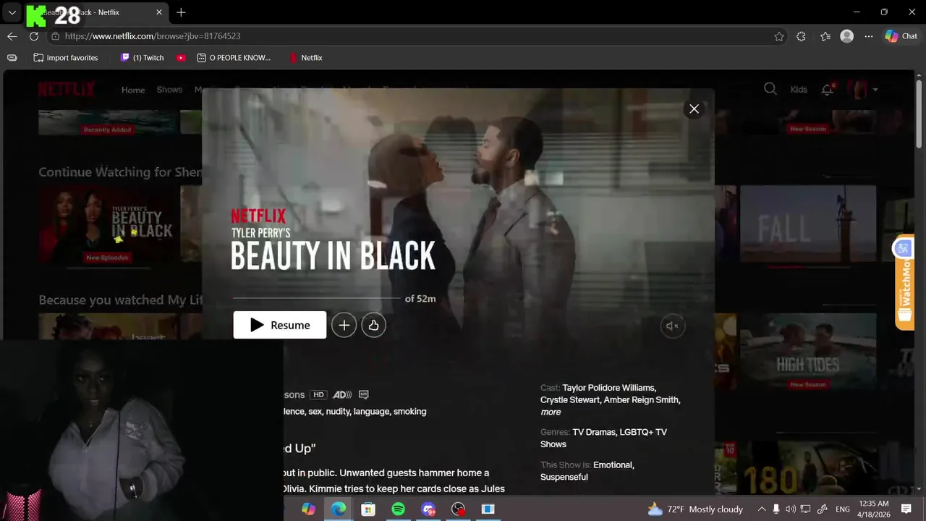
Task: Toggle the microphone tray icon
Action: (x=776, y=509)
